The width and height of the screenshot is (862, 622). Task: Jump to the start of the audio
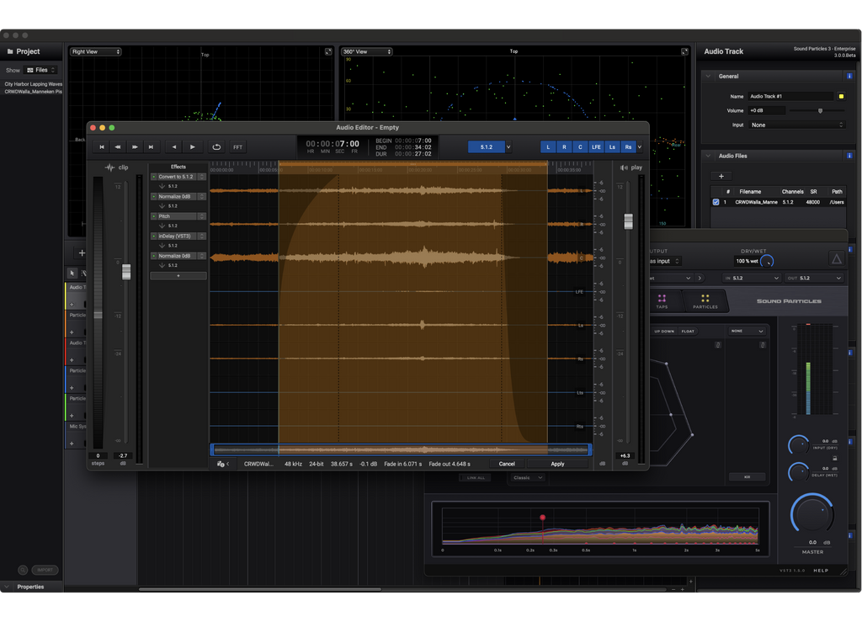tap(102, 147)
